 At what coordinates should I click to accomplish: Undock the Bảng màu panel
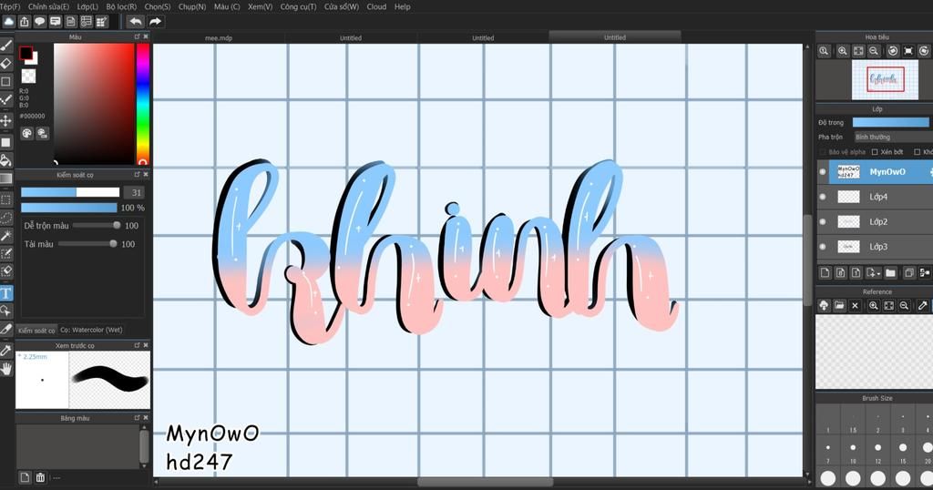[x=137, y=418]
